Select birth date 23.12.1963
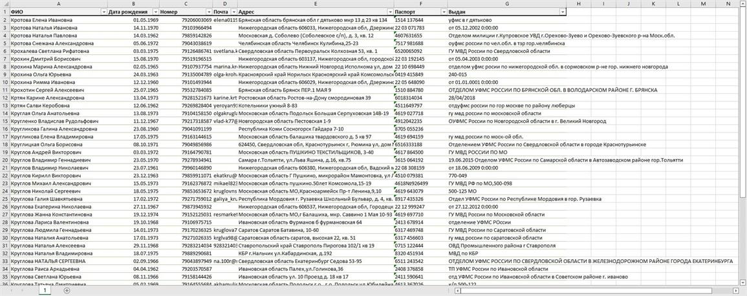 (133, 175)
